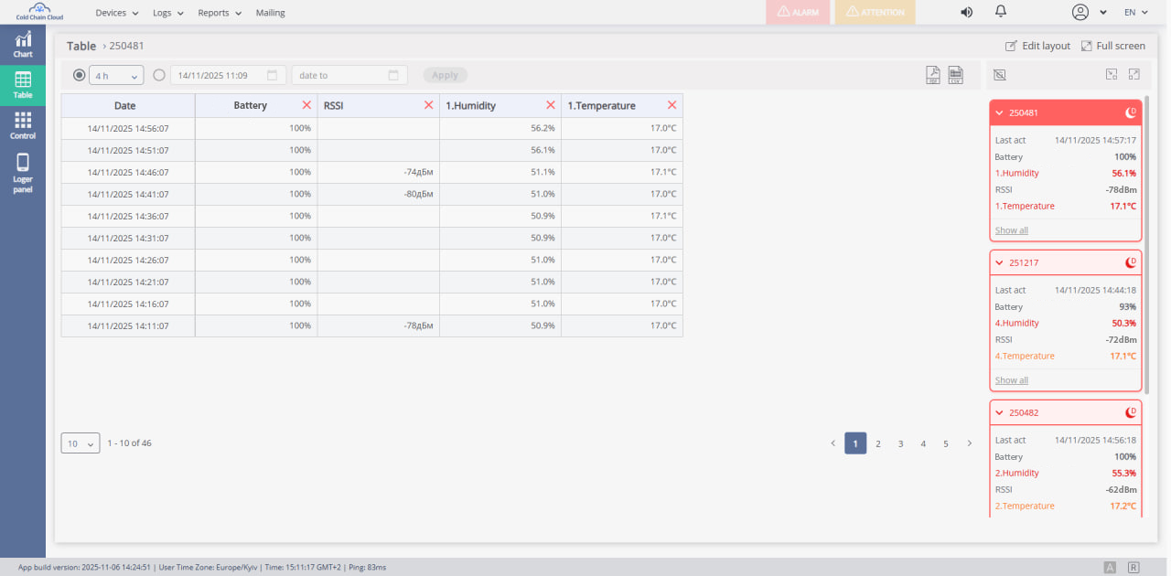Open the Chart view in sidebar
This screenshot has width=1171, height=576.
23,43
